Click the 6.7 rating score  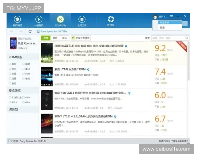point(160,119)
